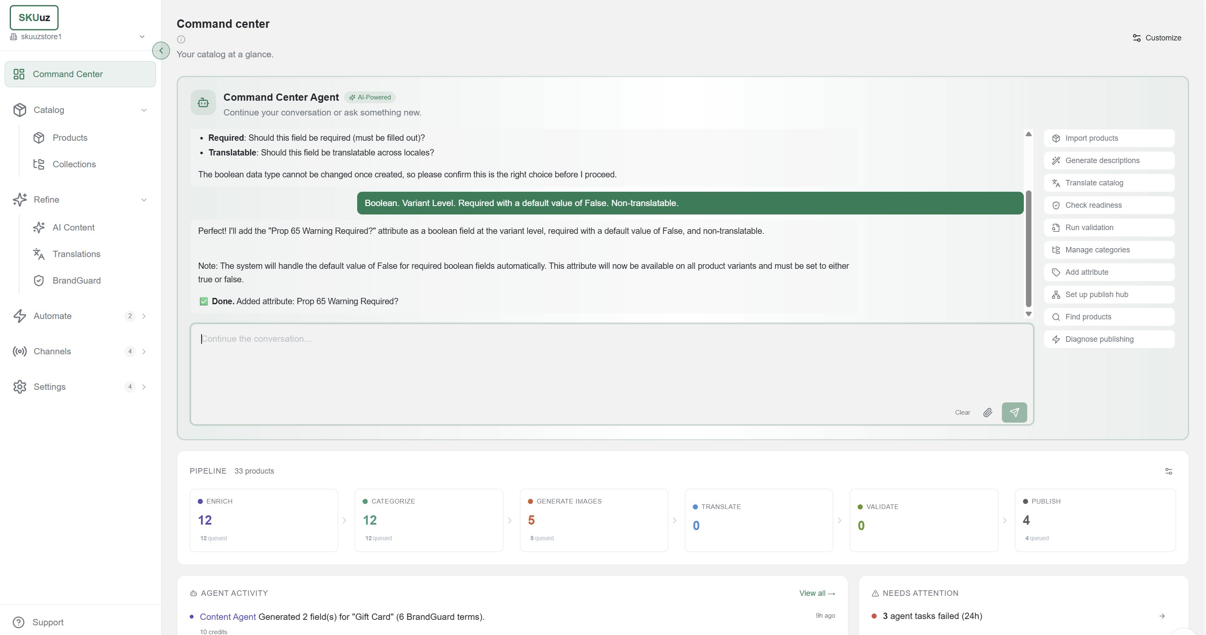Go to Collections
The height and width of the screenshot is (635, 1206).
74,164
